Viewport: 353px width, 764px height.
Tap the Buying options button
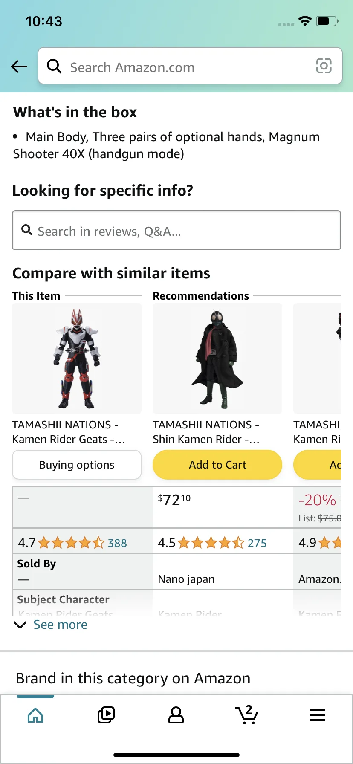point(77,465)
